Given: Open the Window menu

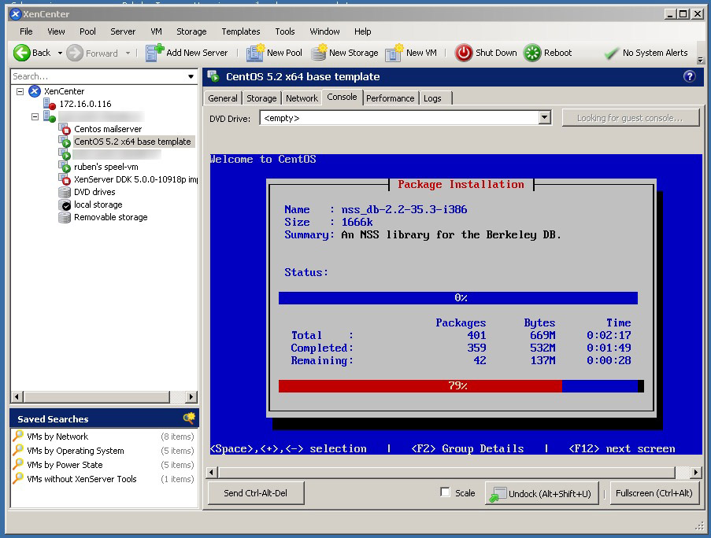Looking at the screenshot, I should pos(324,31).
